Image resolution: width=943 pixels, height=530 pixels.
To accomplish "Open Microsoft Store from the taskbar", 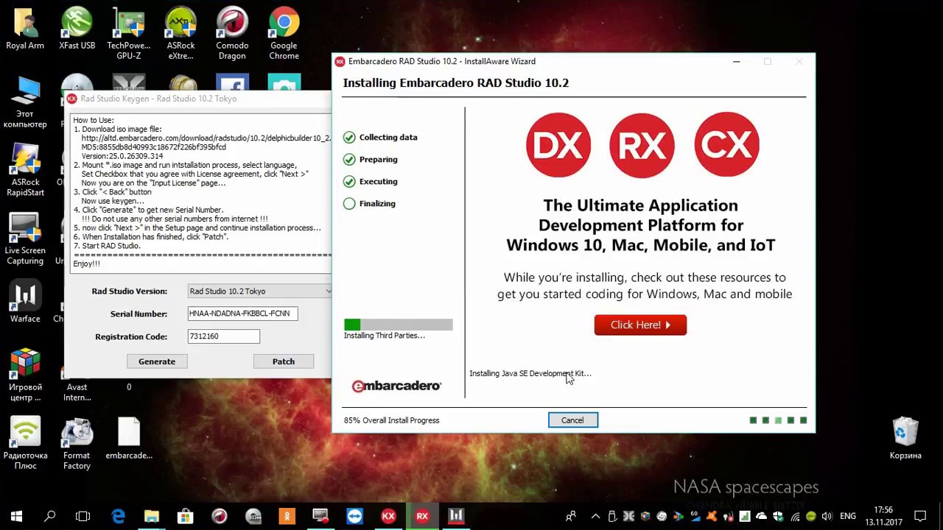I will pos(185,516).
